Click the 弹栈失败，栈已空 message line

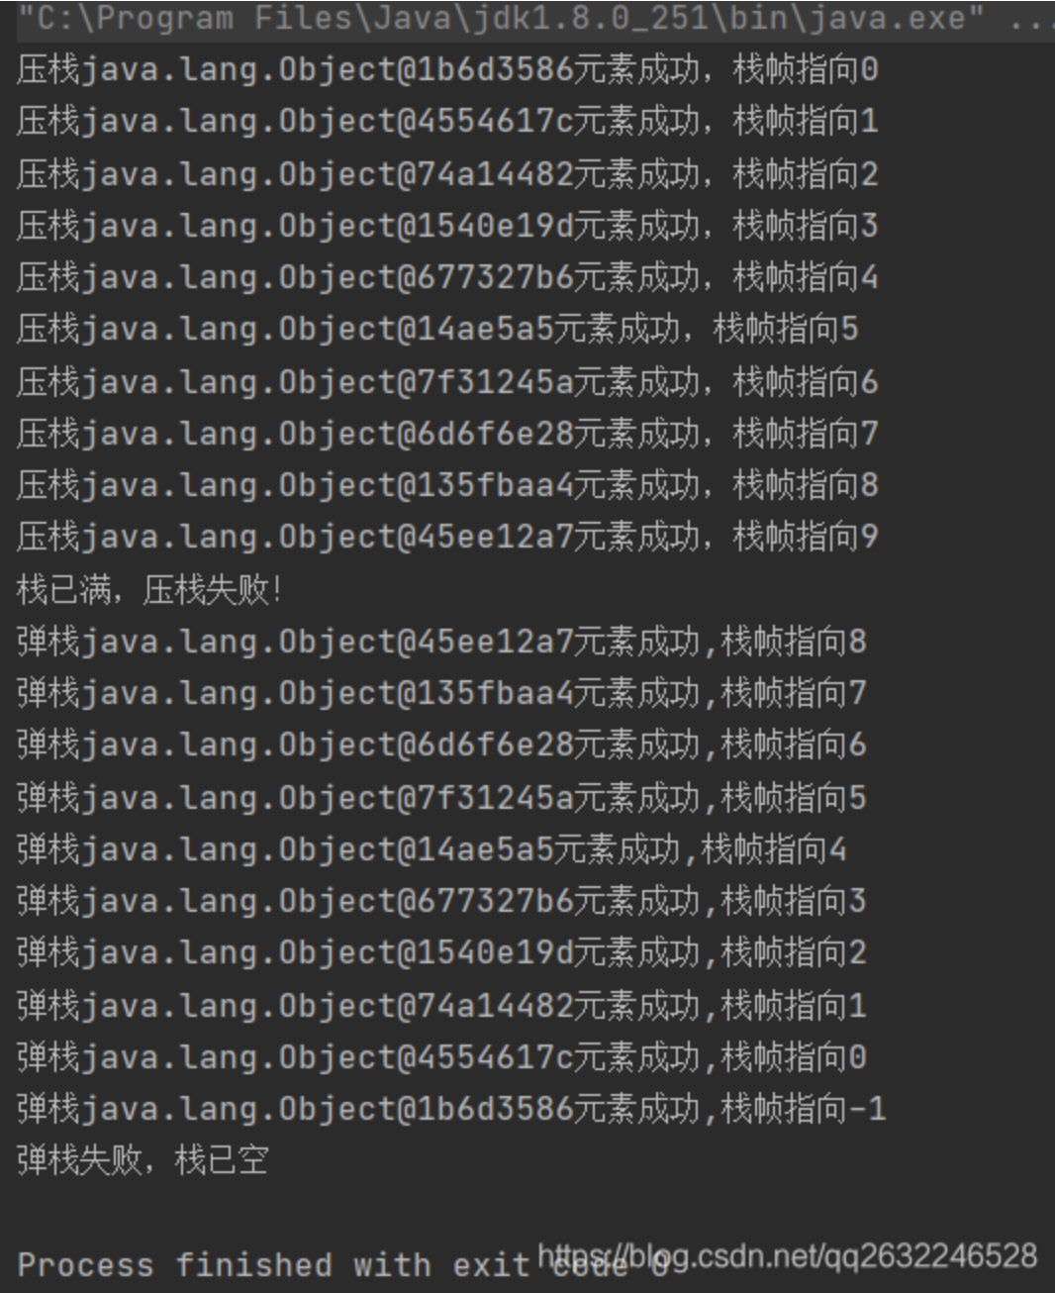pyautogui.click(x=143, y=1160)
